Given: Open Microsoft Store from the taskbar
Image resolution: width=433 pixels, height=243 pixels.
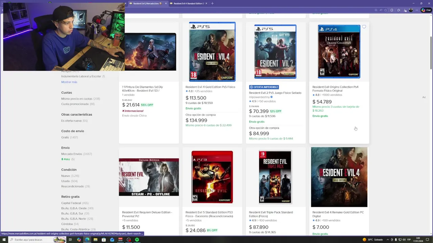Looking at the screenshot, I should tap(104, 240).
